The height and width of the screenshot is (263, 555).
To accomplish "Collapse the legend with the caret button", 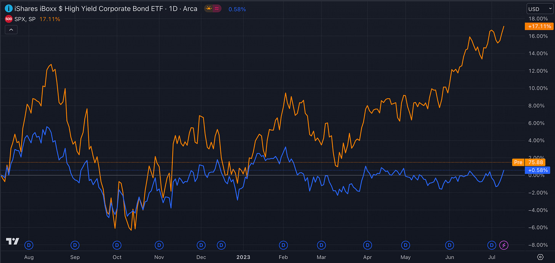I will 11,30.
